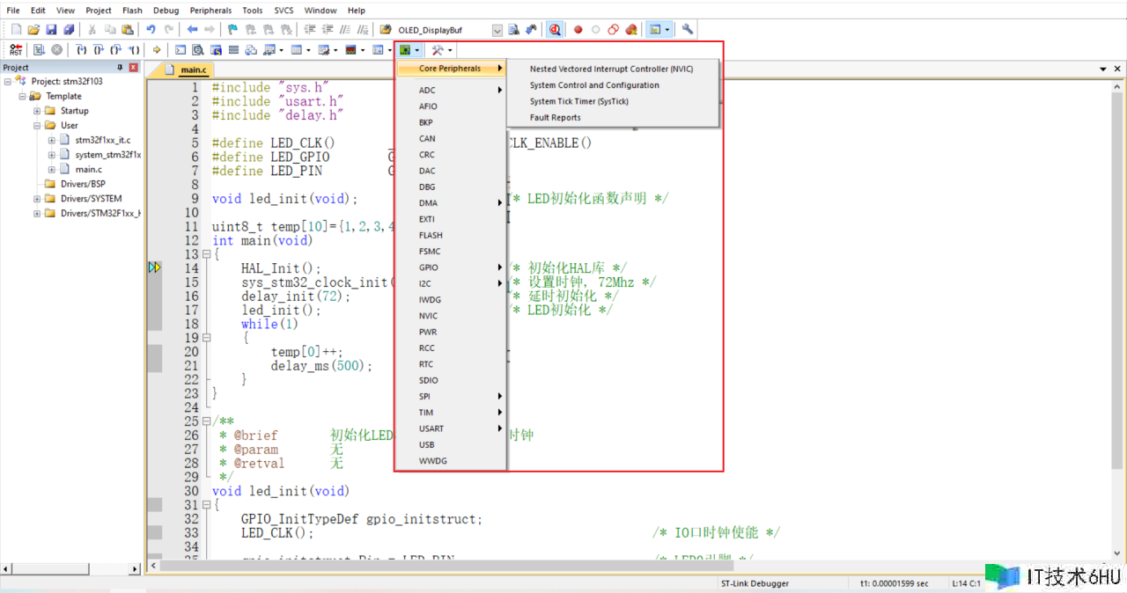Open the OLED_DisplayBuf find combo box dropdown
Image resolution: width=1127 pixels, height=593 pixels.
point(497,30)
